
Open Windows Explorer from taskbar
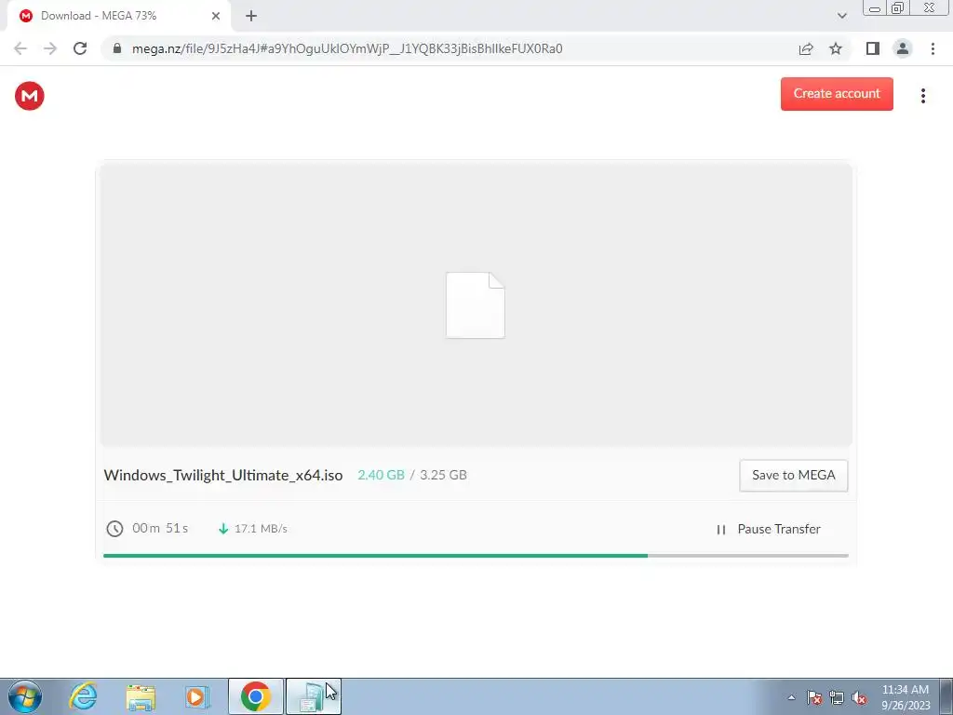[x=141, y=696]
